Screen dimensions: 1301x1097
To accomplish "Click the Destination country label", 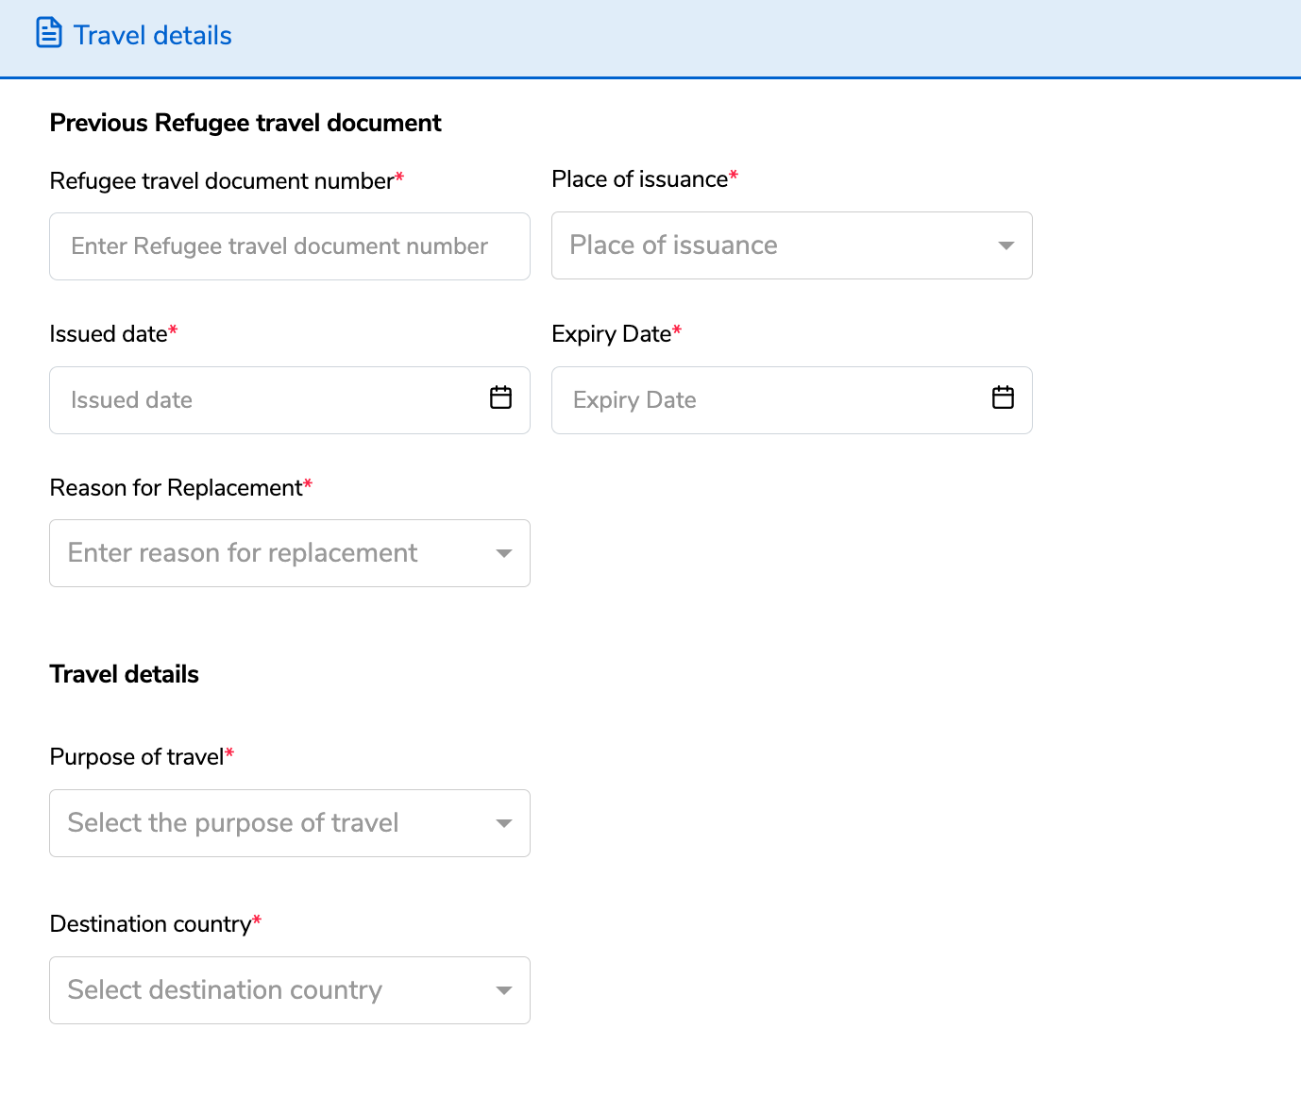I will click(x=151, y=924).
